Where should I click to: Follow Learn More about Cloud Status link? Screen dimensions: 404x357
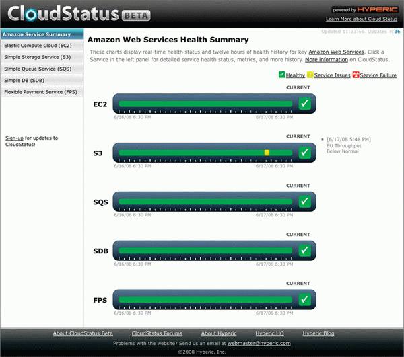click(362, 19)
